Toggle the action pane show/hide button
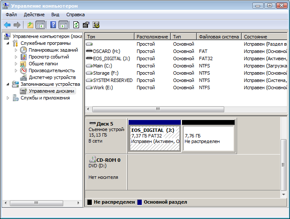Viewport: 290px width, 219px height. point(63,25)
